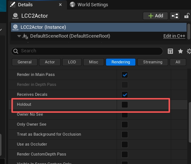This screenshot has height=164, width=191.
Task: Select LCC2Actor (Instance) row
Action: pyautogui.click(x=99, y=27)
